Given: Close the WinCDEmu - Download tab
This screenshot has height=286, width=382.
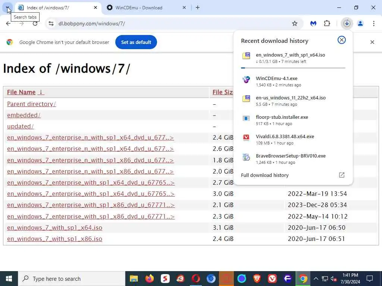Looking at the screenshot, I should pos(184,7).
